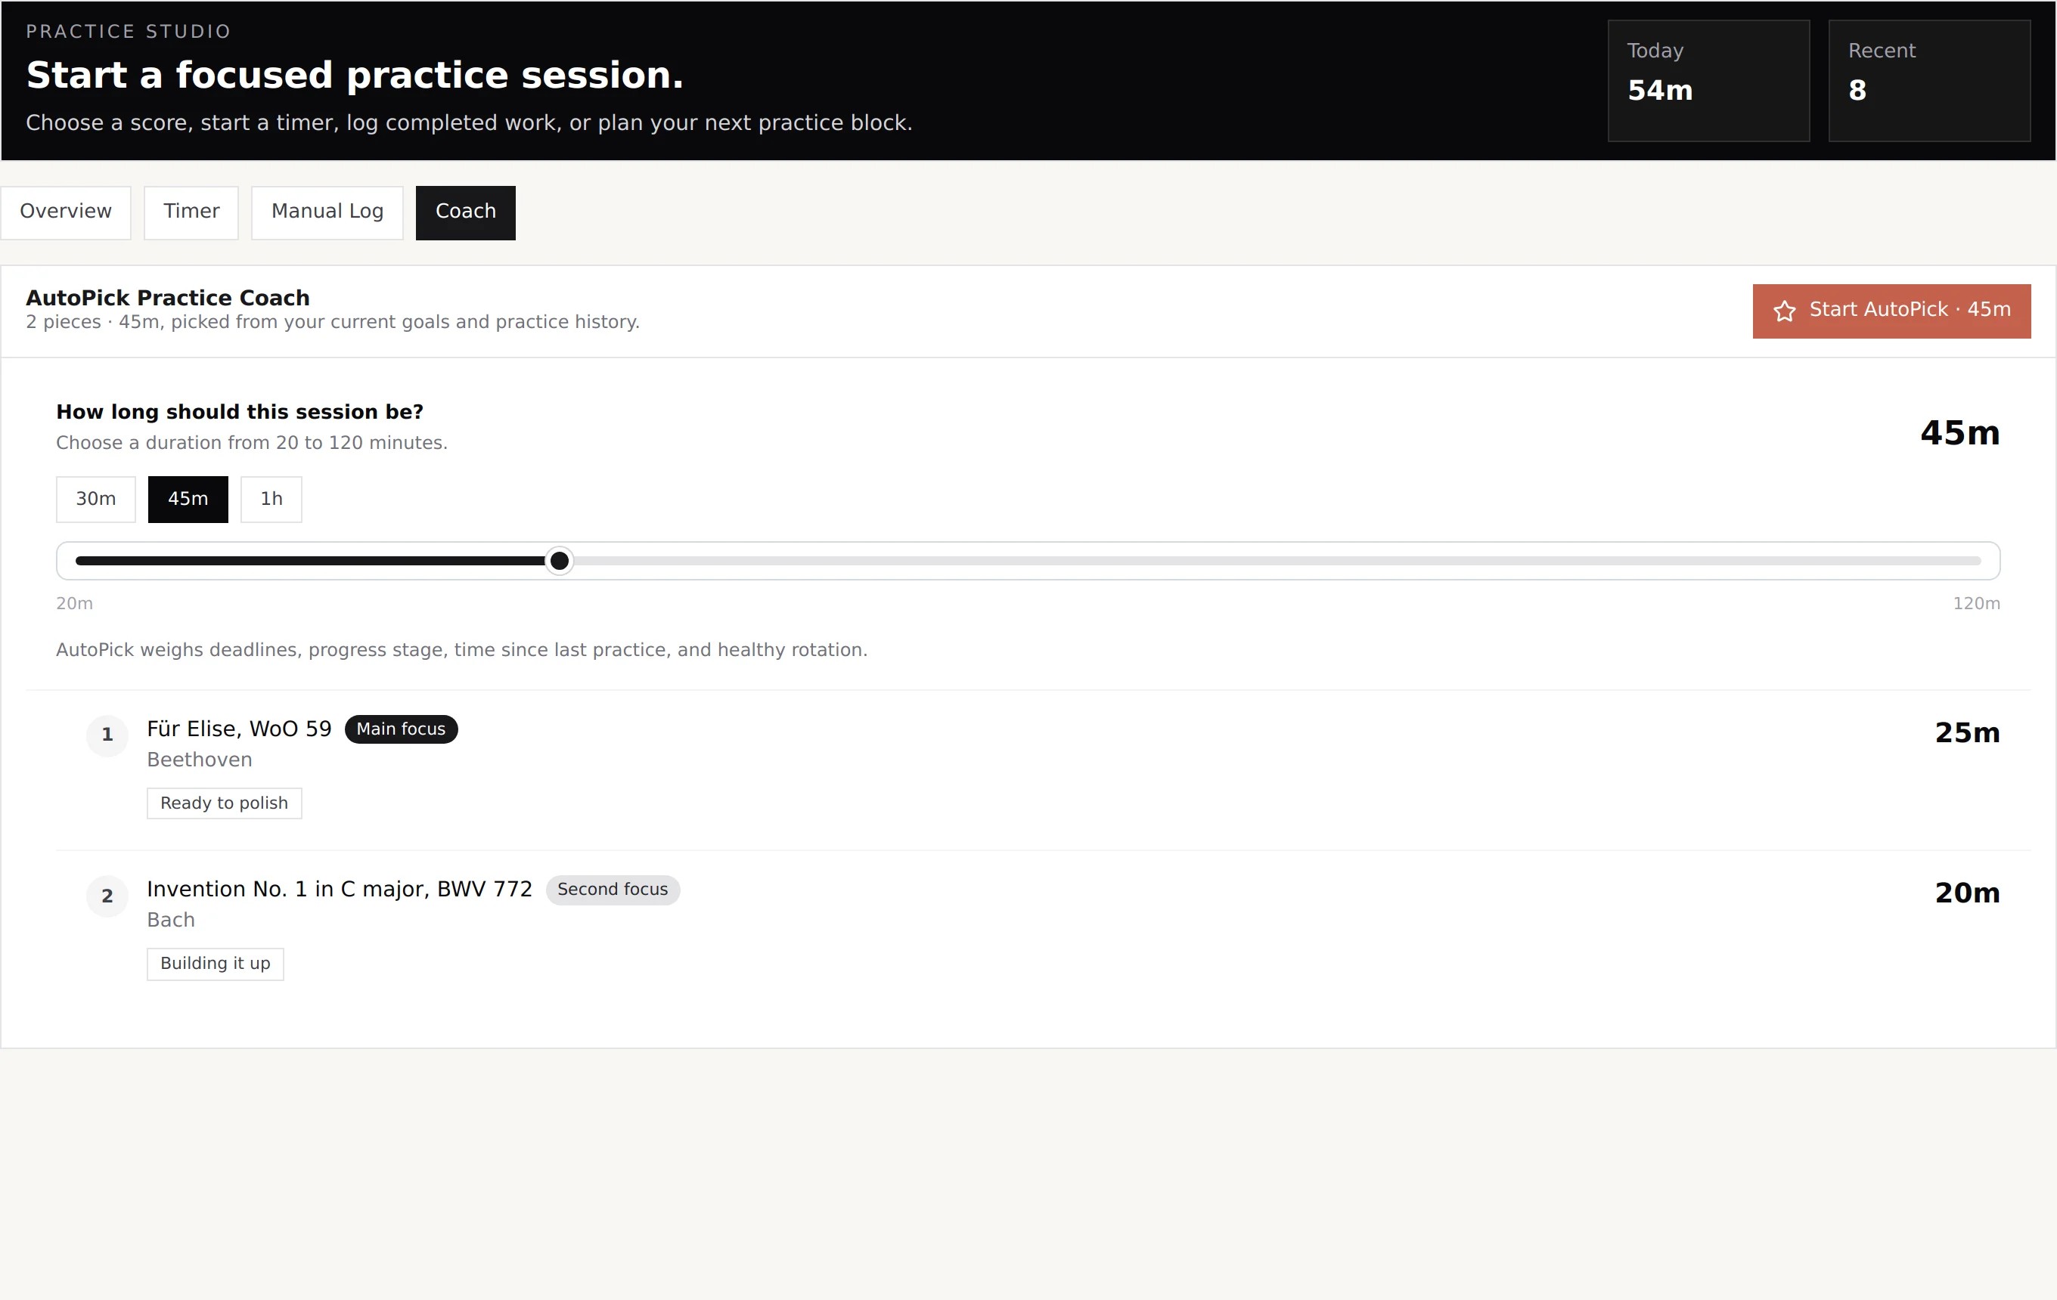The width and height of the screenshot is (2057, 1300).
Task: Choose the 30m duration preset
Action: coord(96,500)
